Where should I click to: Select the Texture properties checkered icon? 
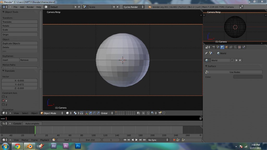pyautogui.click(x=239, y=47)
